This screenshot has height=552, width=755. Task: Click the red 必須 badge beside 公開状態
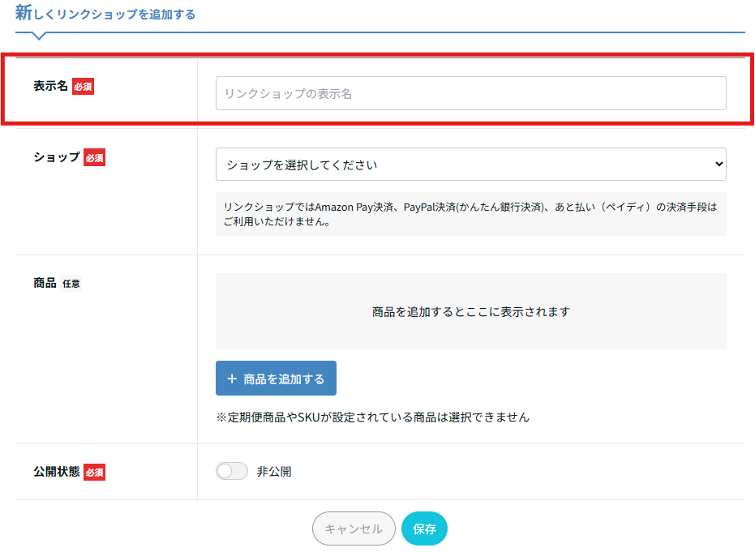tap(94, 472)
